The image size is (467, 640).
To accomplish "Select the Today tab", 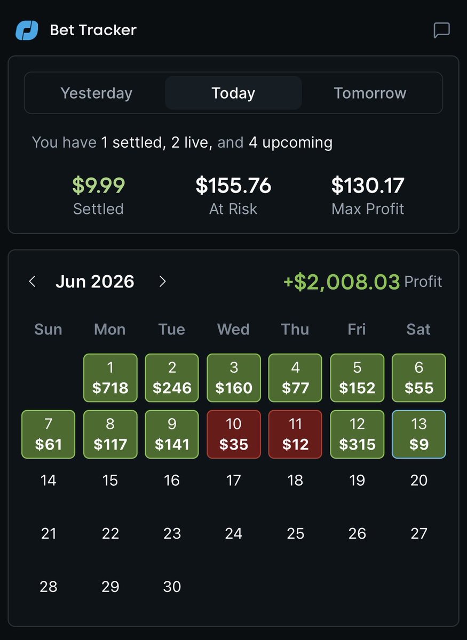I will 233,93.
